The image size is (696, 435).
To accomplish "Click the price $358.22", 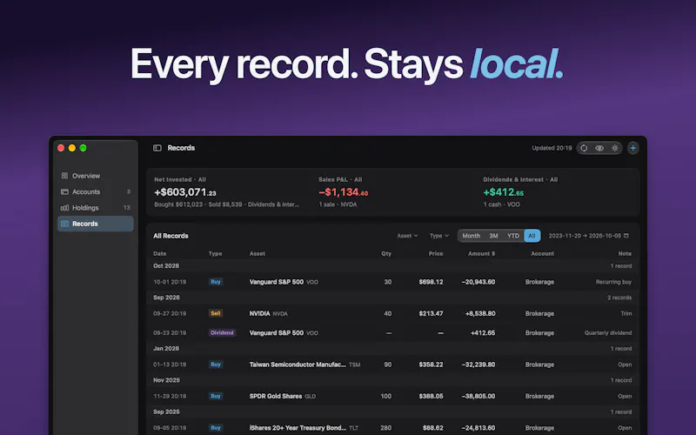I will (x=431, y=365).
